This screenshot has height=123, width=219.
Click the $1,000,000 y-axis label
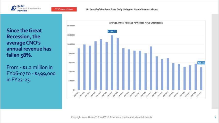71,44
